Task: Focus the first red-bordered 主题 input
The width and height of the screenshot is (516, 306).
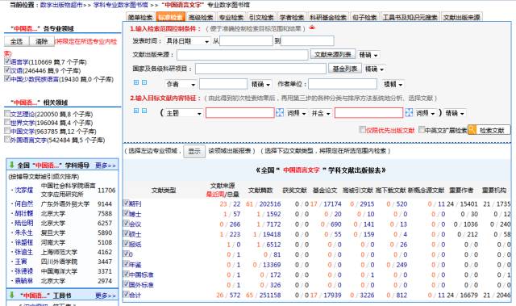Action: point(240,113)
